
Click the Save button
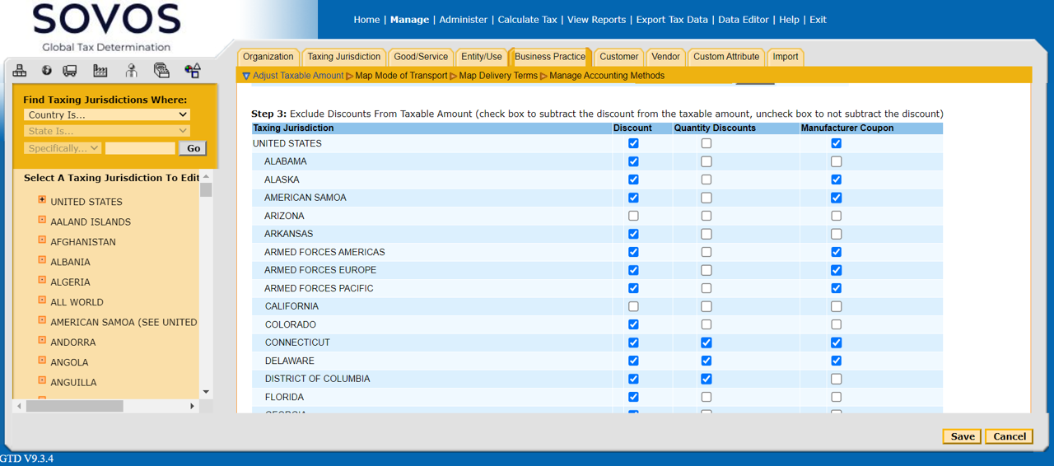962,436
